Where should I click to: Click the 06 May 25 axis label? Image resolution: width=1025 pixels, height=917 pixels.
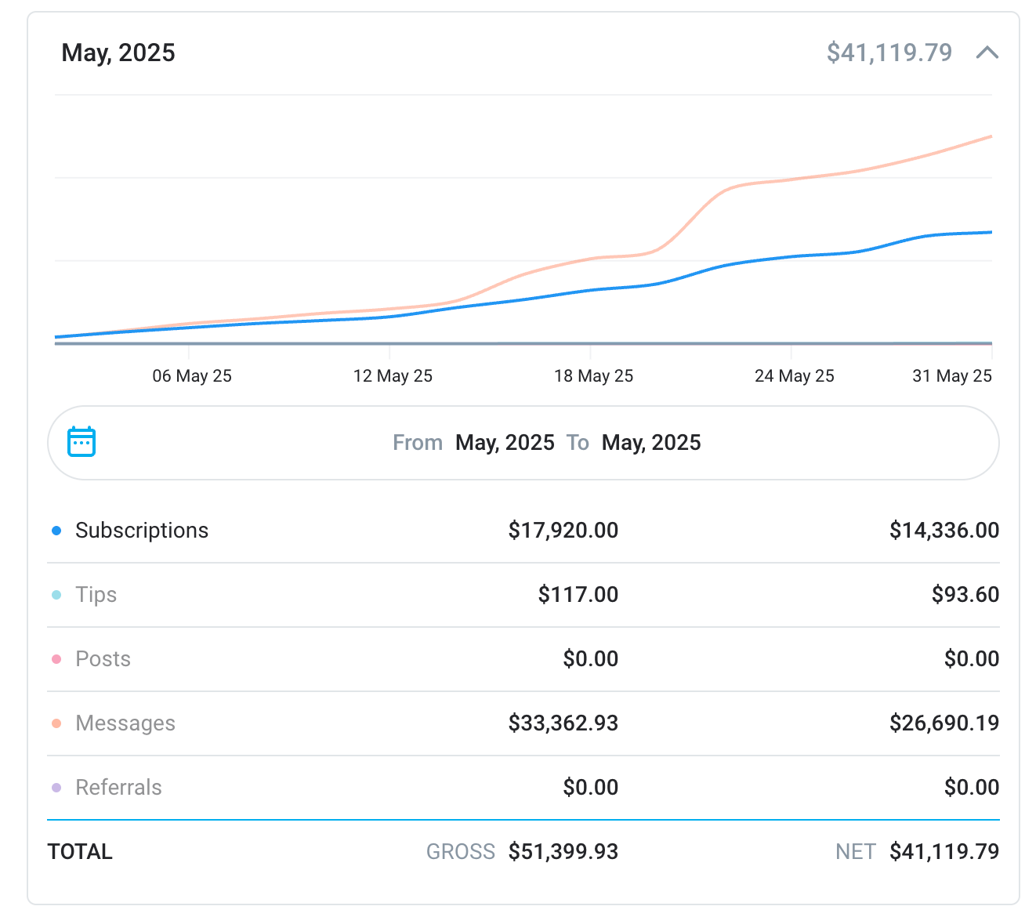coord(192,376)
